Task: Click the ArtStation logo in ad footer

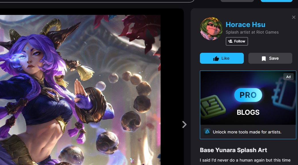Action: tap(207, 132)
